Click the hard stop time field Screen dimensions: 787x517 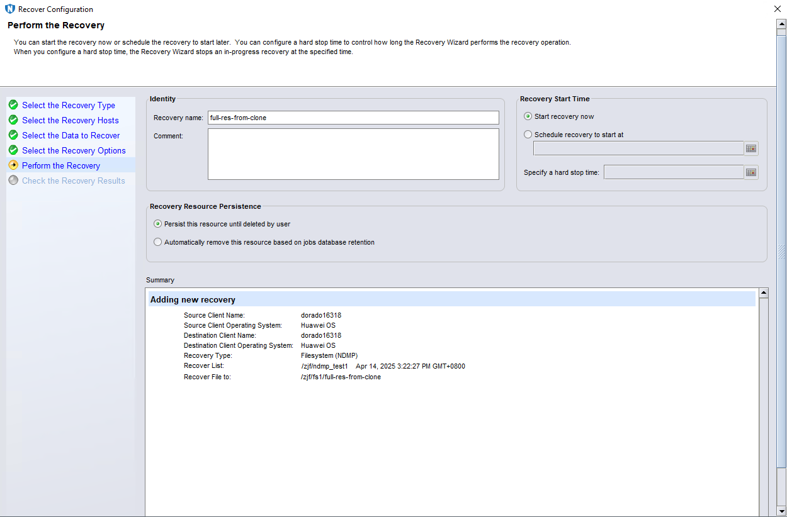674,172
